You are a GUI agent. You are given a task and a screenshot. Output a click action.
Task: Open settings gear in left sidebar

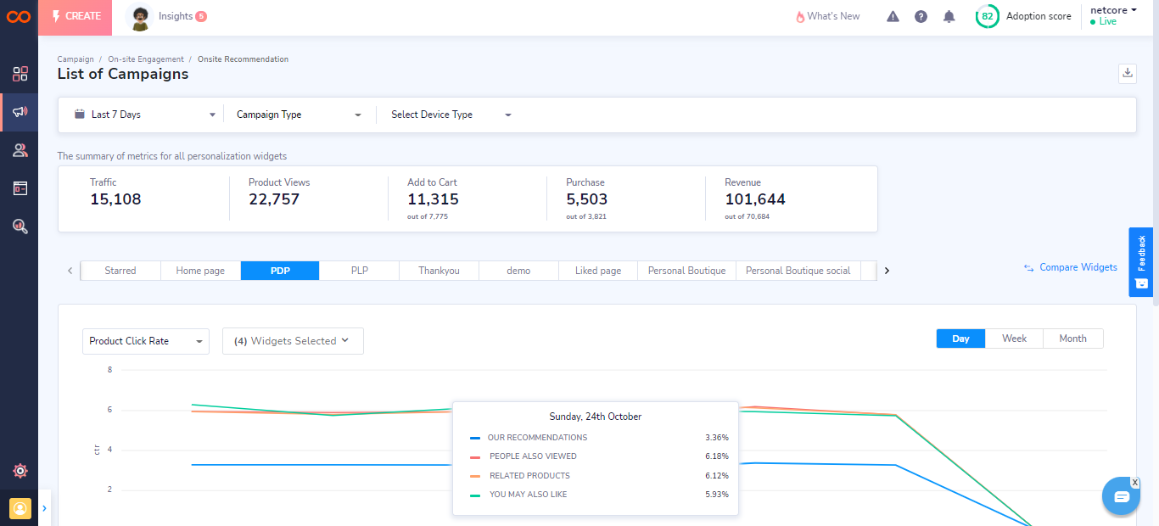(20, 471)
